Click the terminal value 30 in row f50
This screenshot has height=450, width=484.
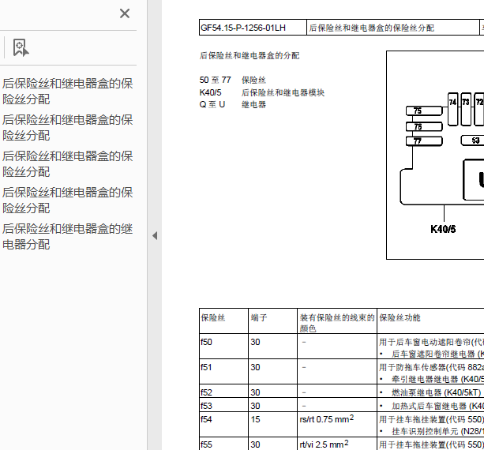[x=255, y=342]
